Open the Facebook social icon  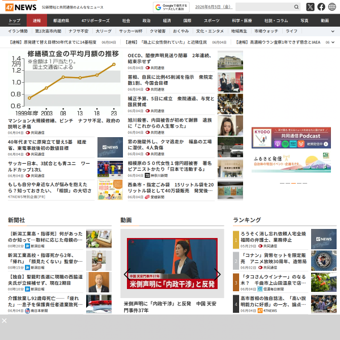[x=321, y=7]
